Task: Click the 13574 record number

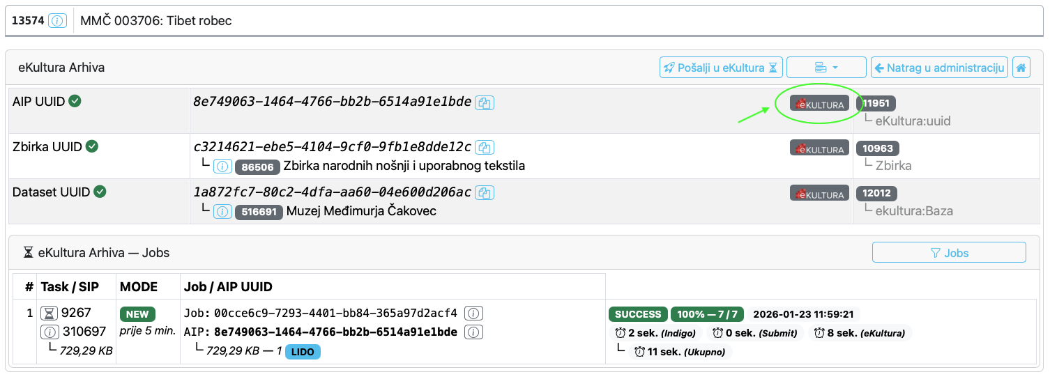Action: pyautogui.click(x=28, y=21)
